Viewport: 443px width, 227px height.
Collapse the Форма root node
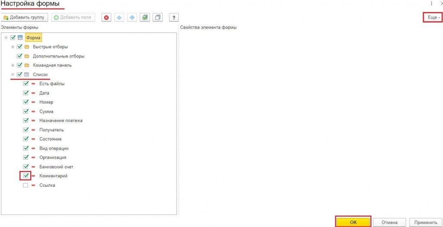tap(6, 38)
